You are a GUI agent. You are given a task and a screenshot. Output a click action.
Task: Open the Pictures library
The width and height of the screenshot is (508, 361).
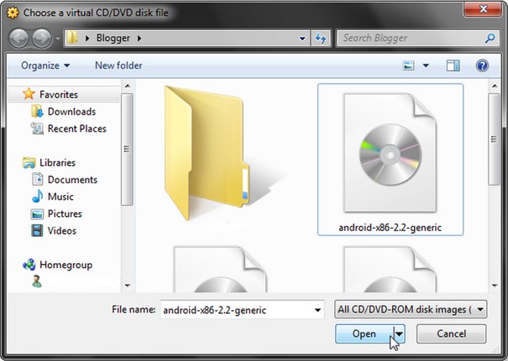(65, 214)
